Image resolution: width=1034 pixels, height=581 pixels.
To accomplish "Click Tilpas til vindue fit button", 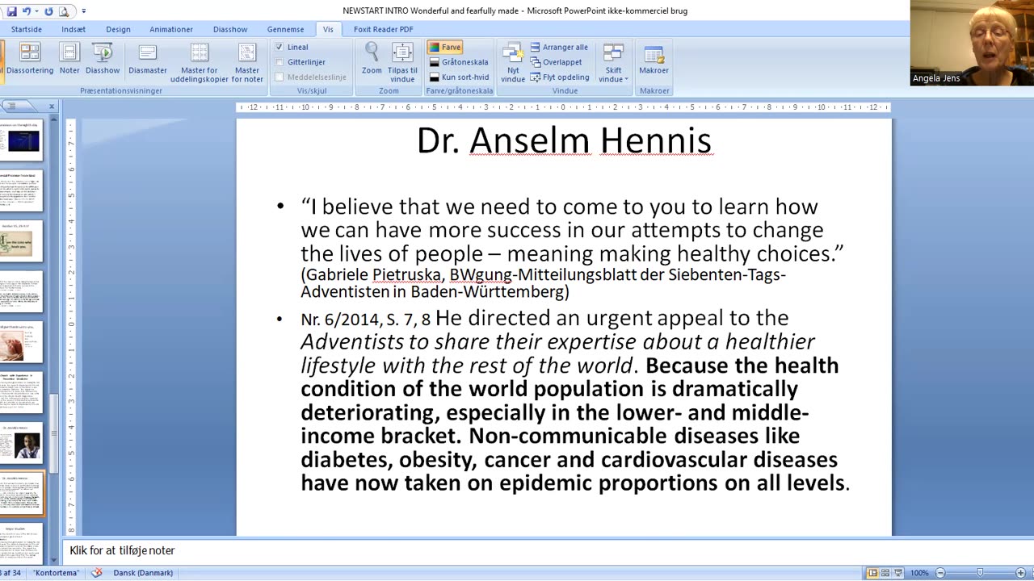I will pos(402,63).
